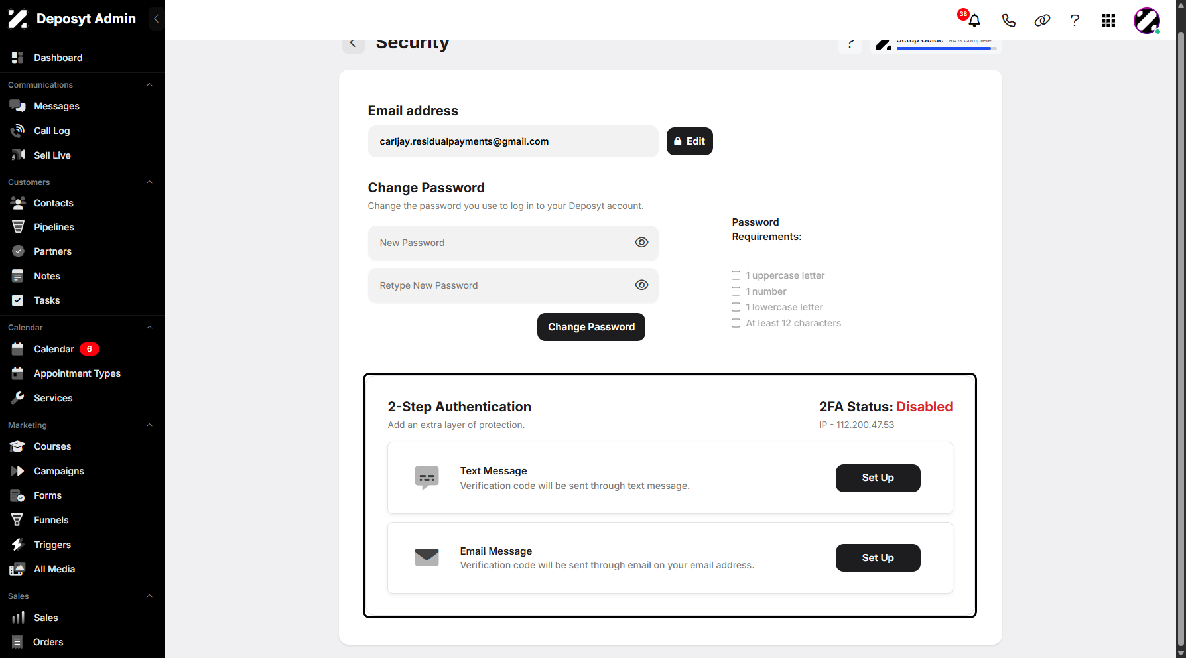Show the New Password field text
The height and width of the screenshot is (658, 1186).
[x=641, y=243]
